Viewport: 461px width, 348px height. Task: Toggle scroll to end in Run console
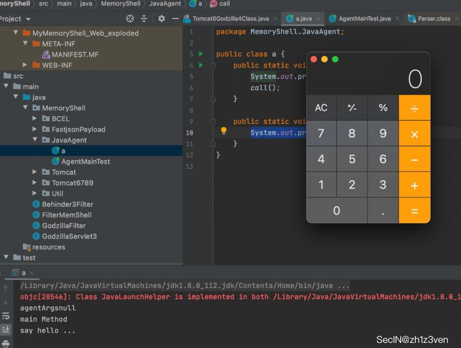tap(6, 330)
